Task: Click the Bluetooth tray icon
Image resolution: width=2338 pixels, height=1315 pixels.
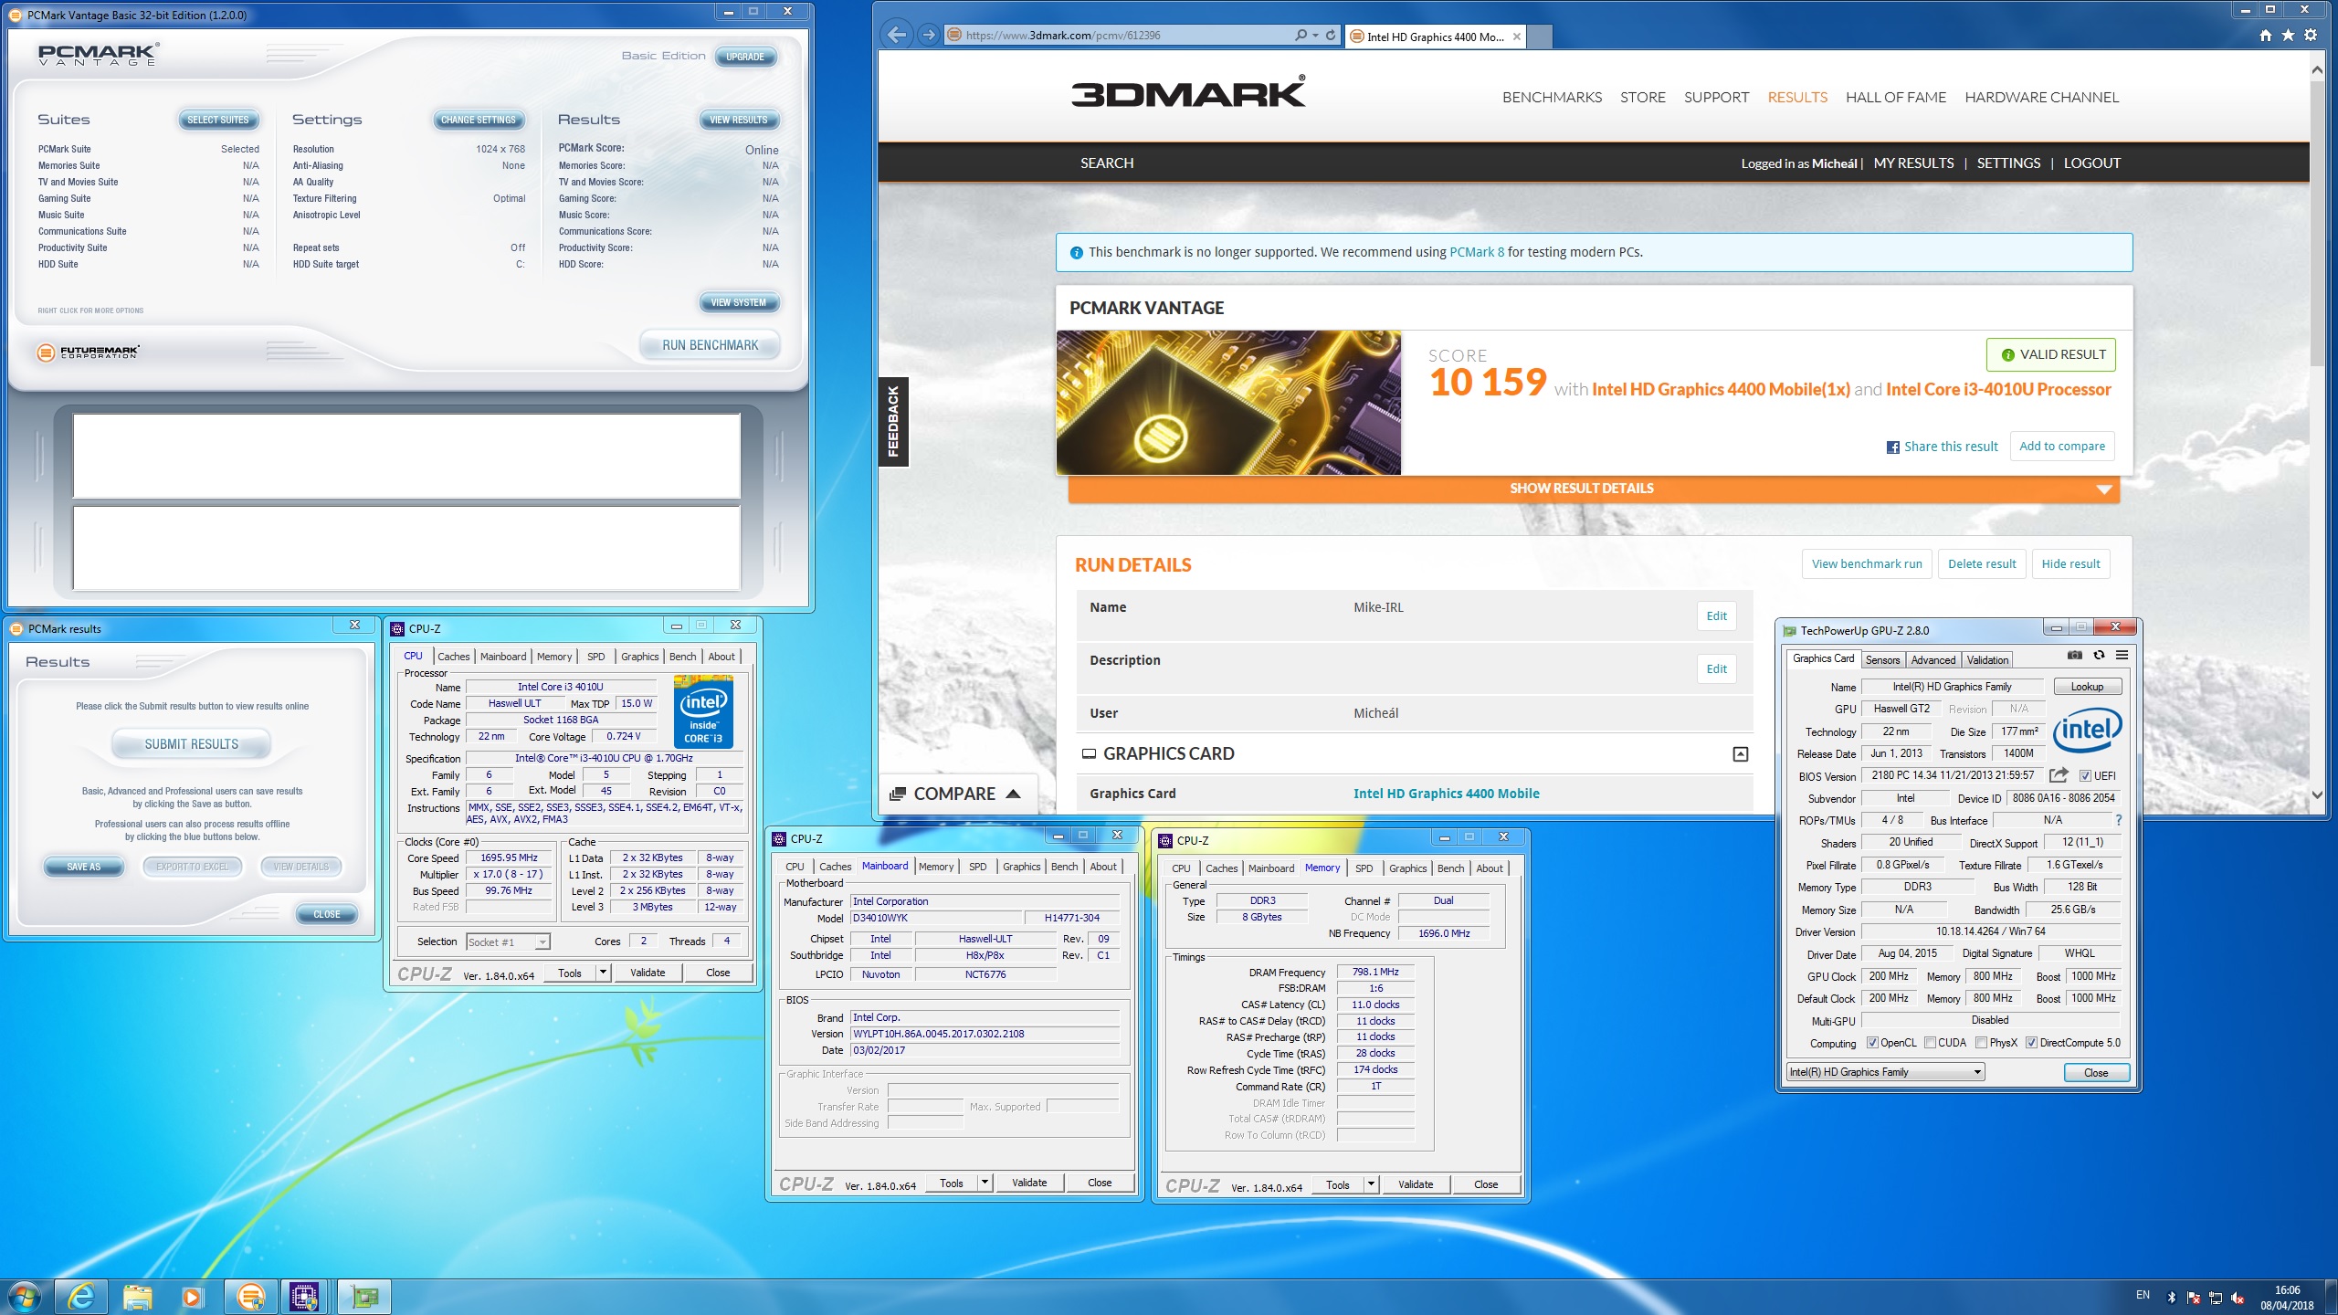Action: [2172, 1297]
